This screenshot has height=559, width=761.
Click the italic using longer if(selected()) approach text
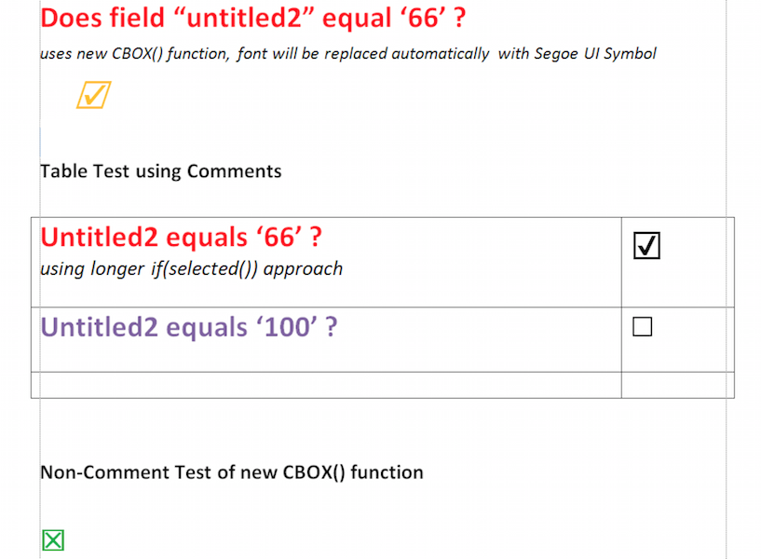[x=191, y=269]
